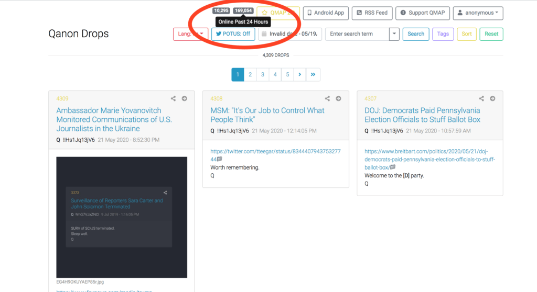537x292 pixels.
Task: Click arrow icon on drop 4307
Action: pyautogui.click(x=492, y=98)
